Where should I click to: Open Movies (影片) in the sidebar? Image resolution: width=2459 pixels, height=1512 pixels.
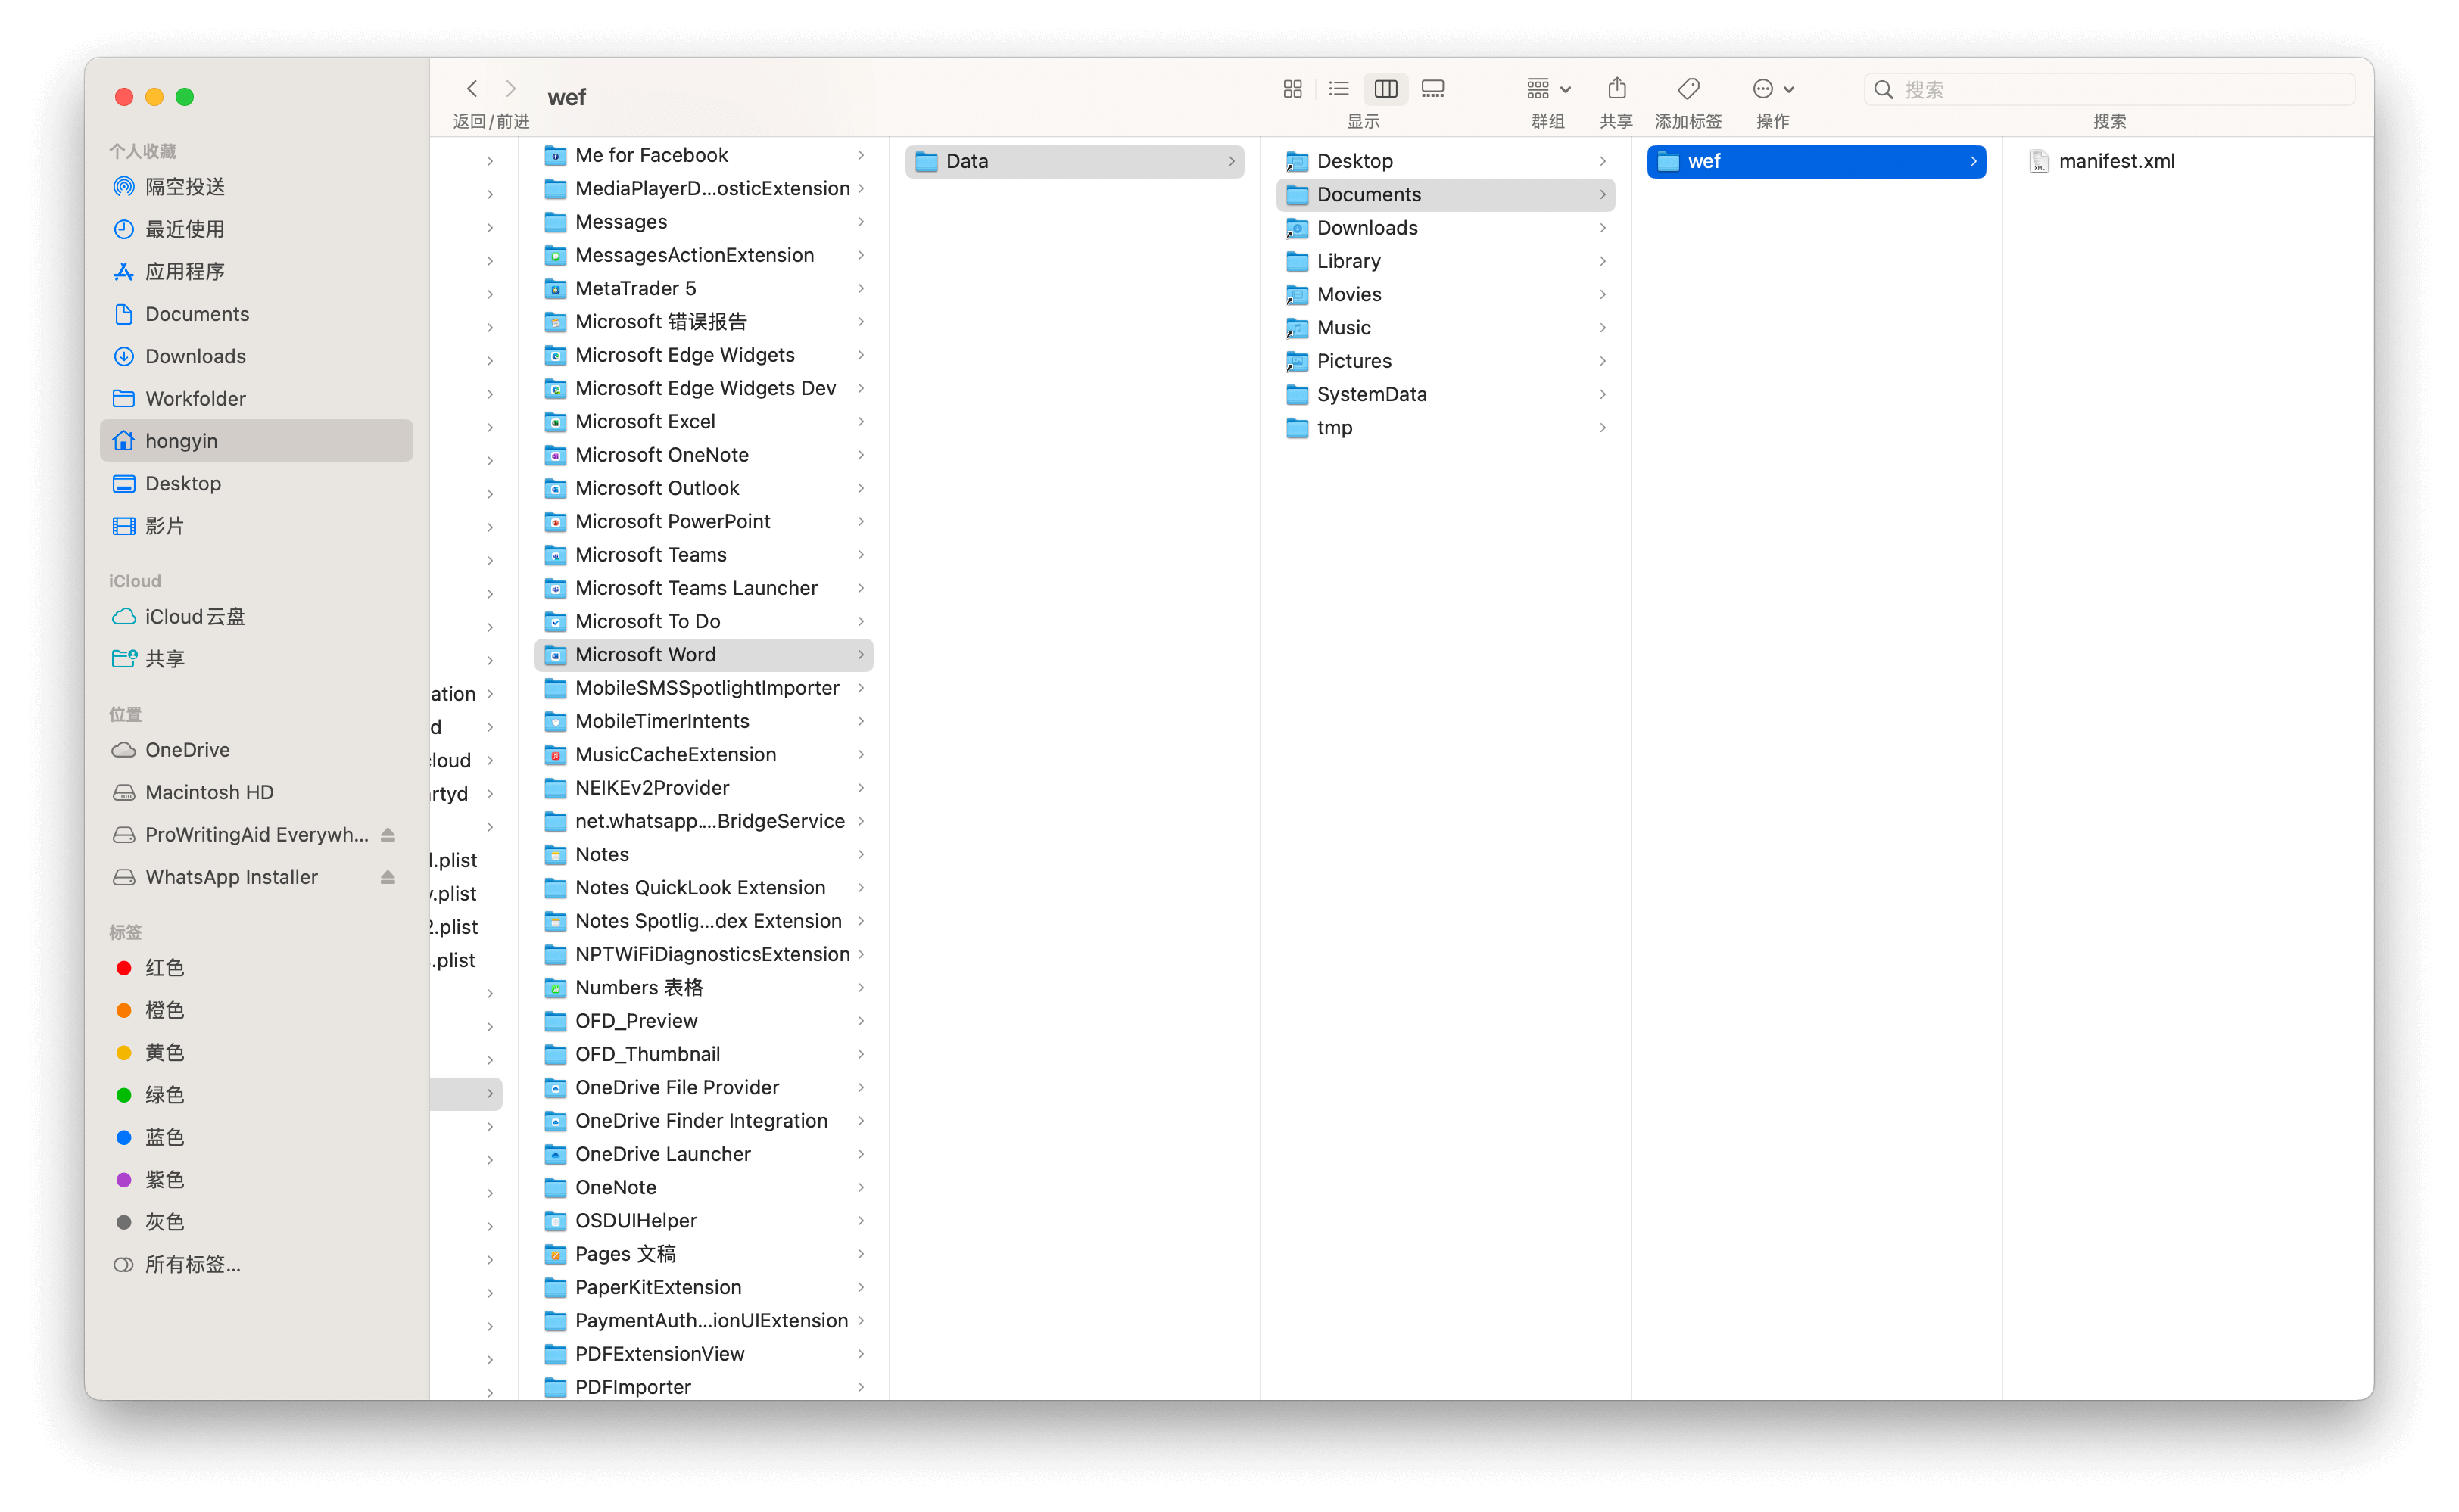[256, 526]
